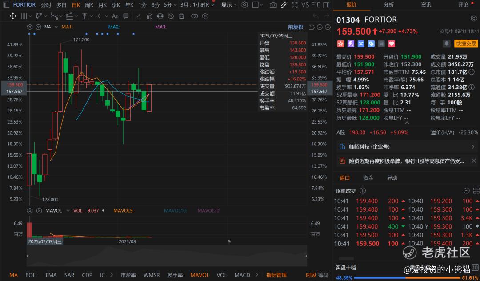Viewport: 480px width, 281px height.
Task: Toggle the left sidebar panel icon
Action: (x=6, y=4)
